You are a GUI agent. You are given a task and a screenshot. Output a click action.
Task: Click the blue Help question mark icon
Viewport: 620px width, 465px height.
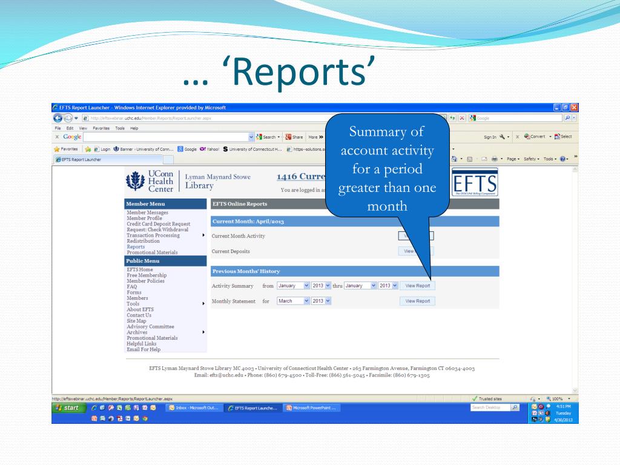562,159
